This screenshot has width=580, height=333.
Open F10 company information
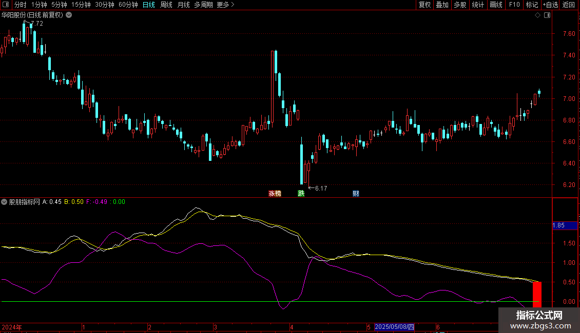(x=514, y=5)
